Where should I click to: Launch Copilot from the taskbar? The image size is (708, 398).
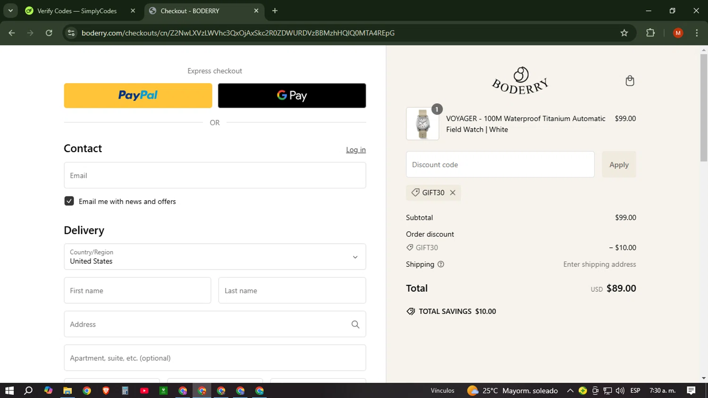[48, 390]
